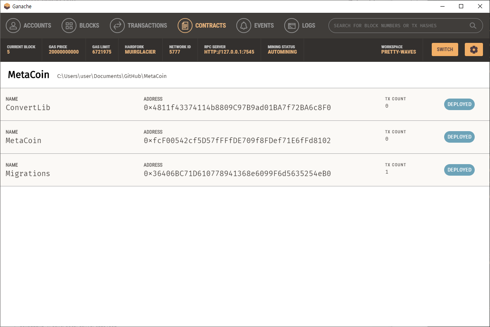Open the Migrations contract name

point(28,174)
